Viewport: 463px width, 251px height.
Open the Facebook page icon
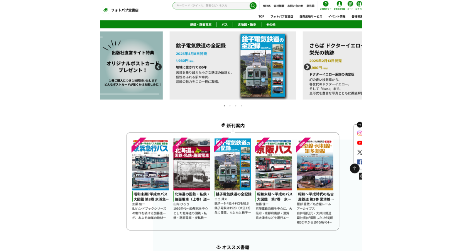point(360,162)
